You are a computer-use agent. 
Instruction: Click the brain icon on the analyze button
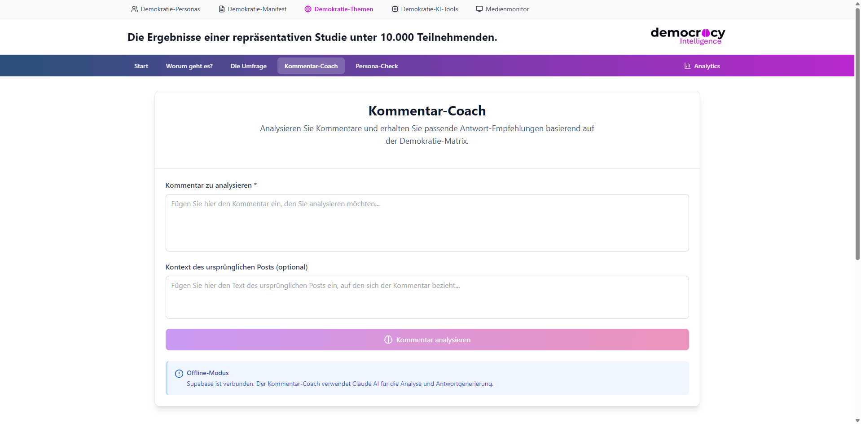388,340
